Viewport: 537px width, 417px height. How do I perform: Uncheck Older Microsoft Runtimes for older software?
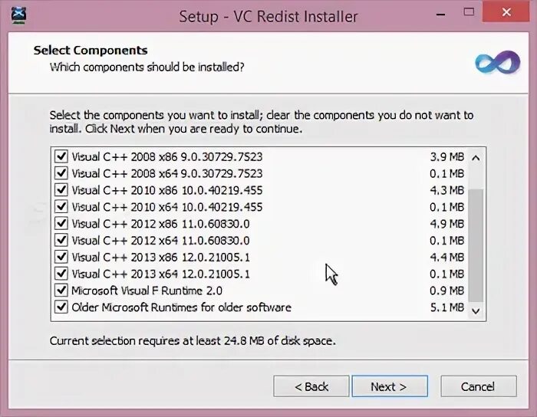click(61, 307)
